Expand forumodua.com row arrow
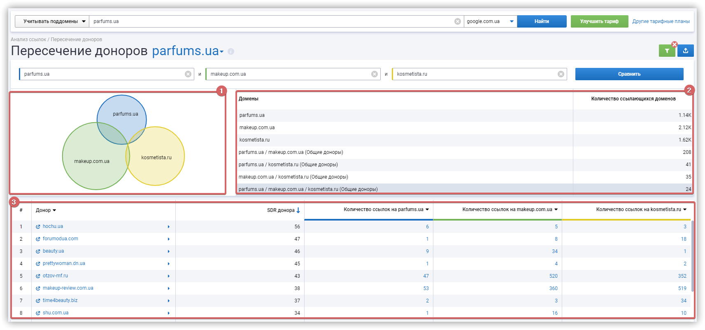705x330 pixels. coord(169,239)
